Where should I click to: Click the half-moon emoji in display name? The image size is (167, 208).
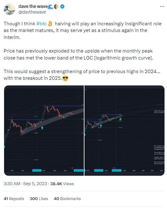tap(56, 7)
